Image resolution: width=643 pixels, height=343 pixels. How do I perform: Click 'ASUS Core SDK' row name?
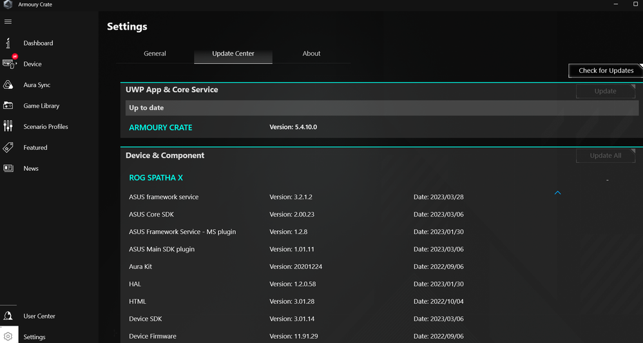[x=151, y=214]
